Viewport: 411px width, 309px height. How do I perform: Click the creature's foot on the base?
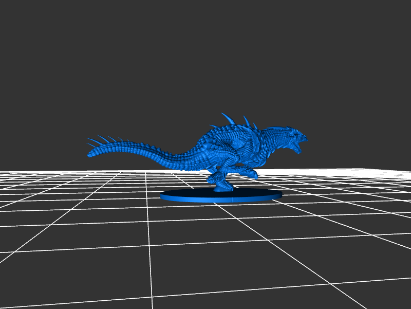click(x=223, y=188)
